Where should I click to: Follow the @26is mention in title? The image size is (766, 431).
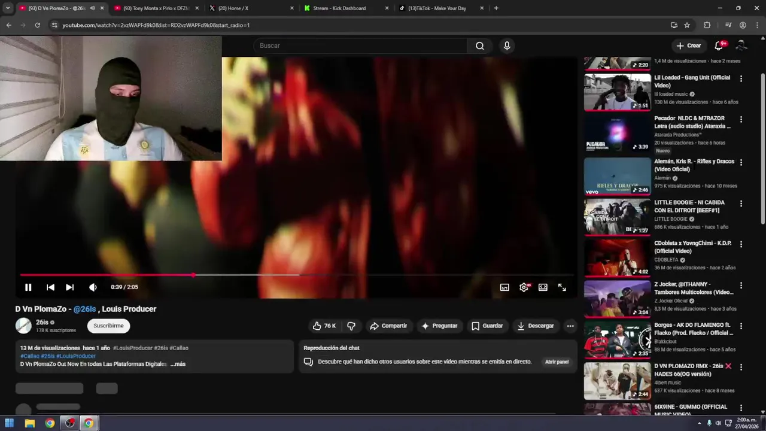84,309
